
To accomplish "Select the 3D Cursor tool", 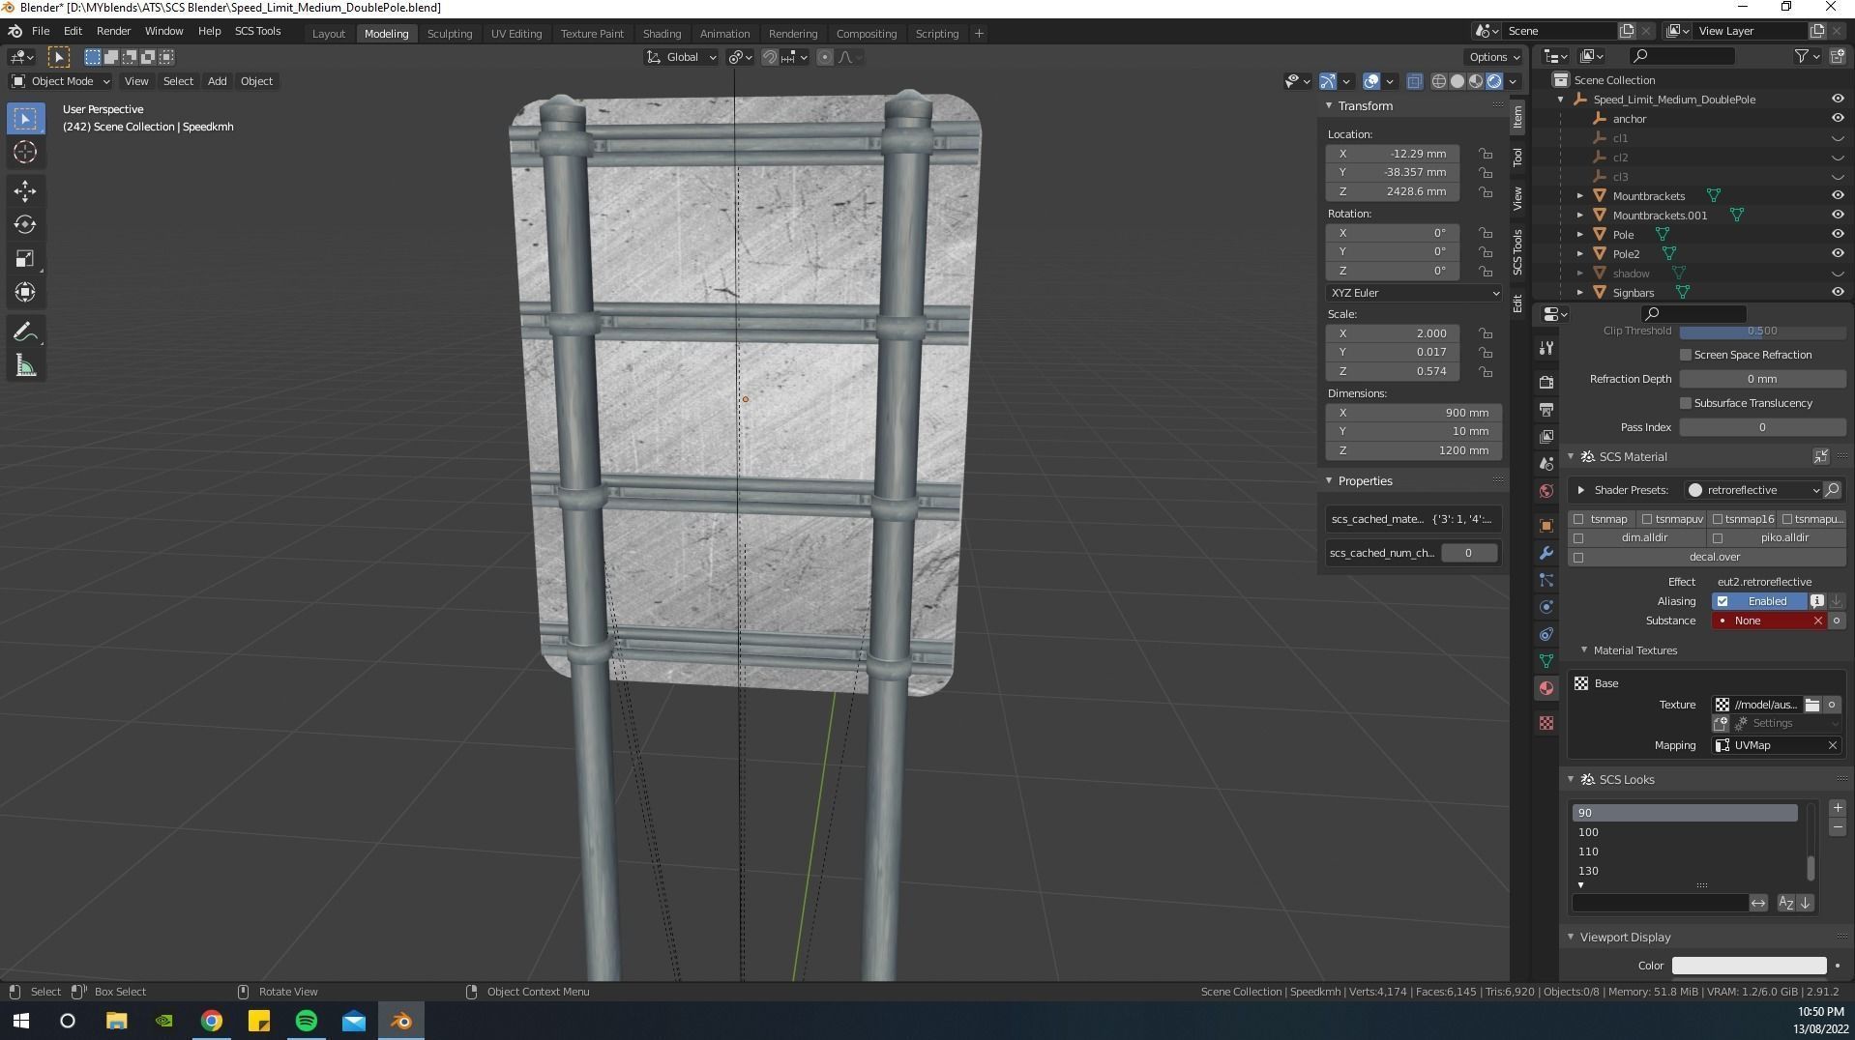I will click(25, 152).
